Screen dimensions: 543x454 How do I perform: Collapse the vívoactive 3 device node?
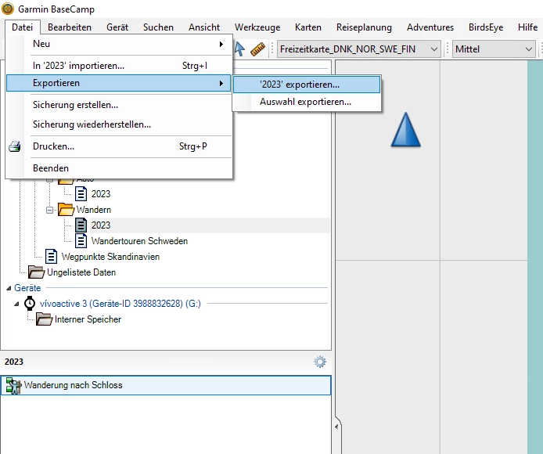point(17,304)
